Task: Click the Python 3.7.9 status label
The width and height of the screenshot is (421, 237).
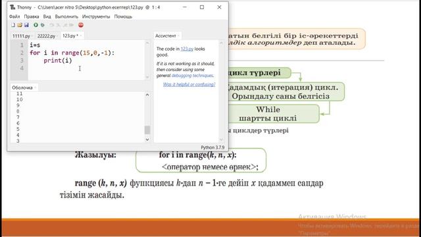Action: pos(212,147)
